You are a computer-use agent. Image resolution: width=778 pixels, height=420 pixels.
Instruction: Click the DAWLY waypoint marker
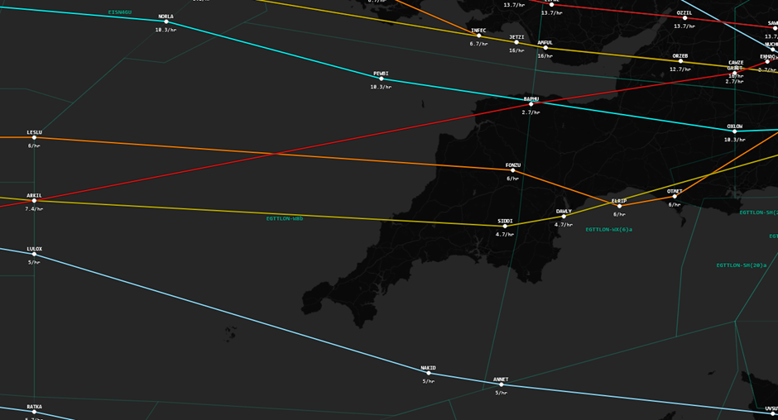(564, 217)
